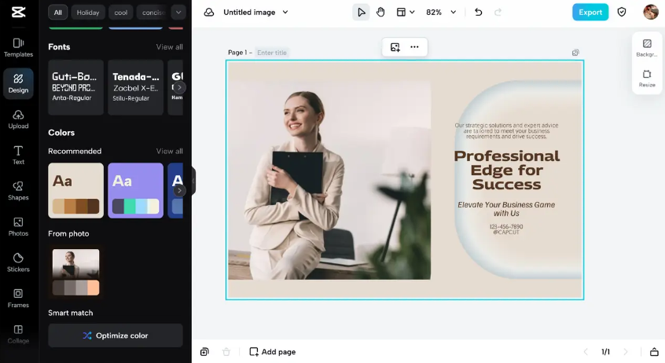
Task: Click the page more options ellipsis
Action: point(414,47)
